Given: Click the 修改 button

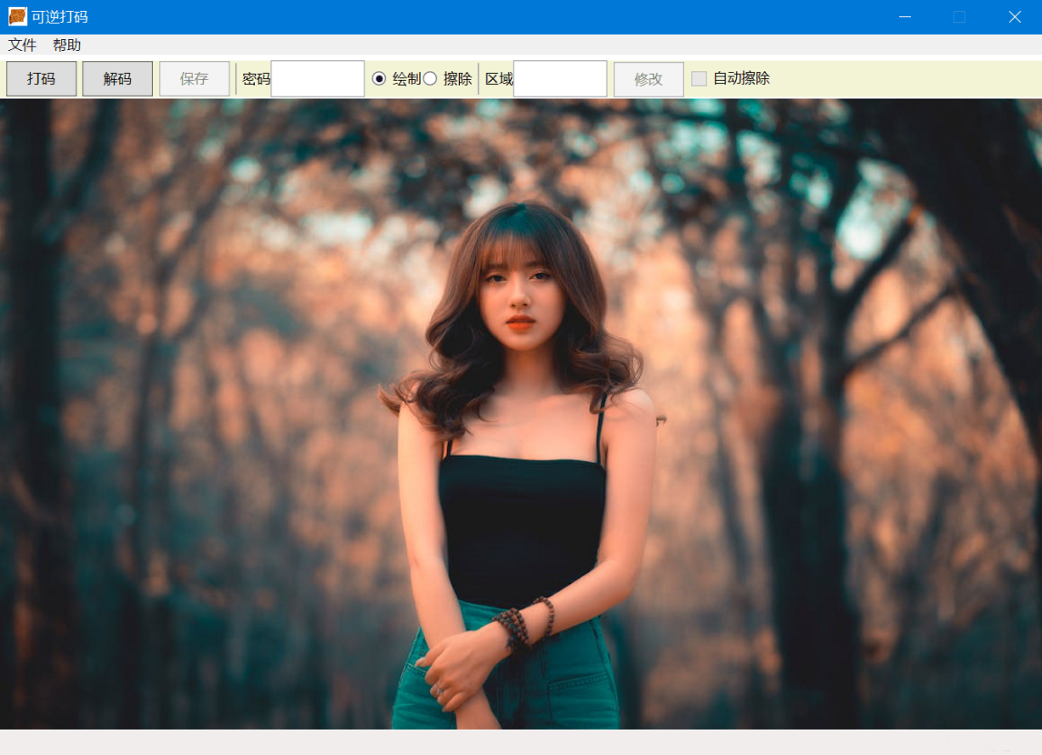Looking at the screenshot, I should point(648,79).
